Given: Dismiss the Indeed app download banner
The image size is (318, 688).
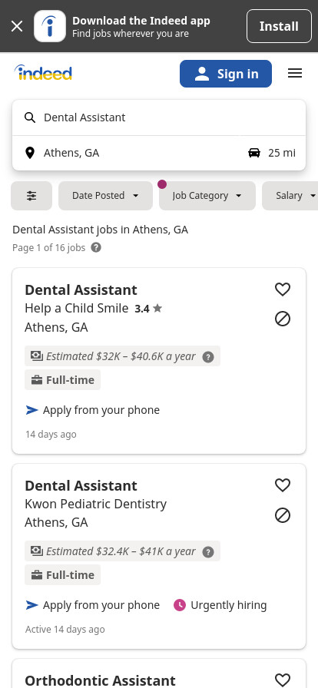Looking at the screenshot, I should pos(17,26).
